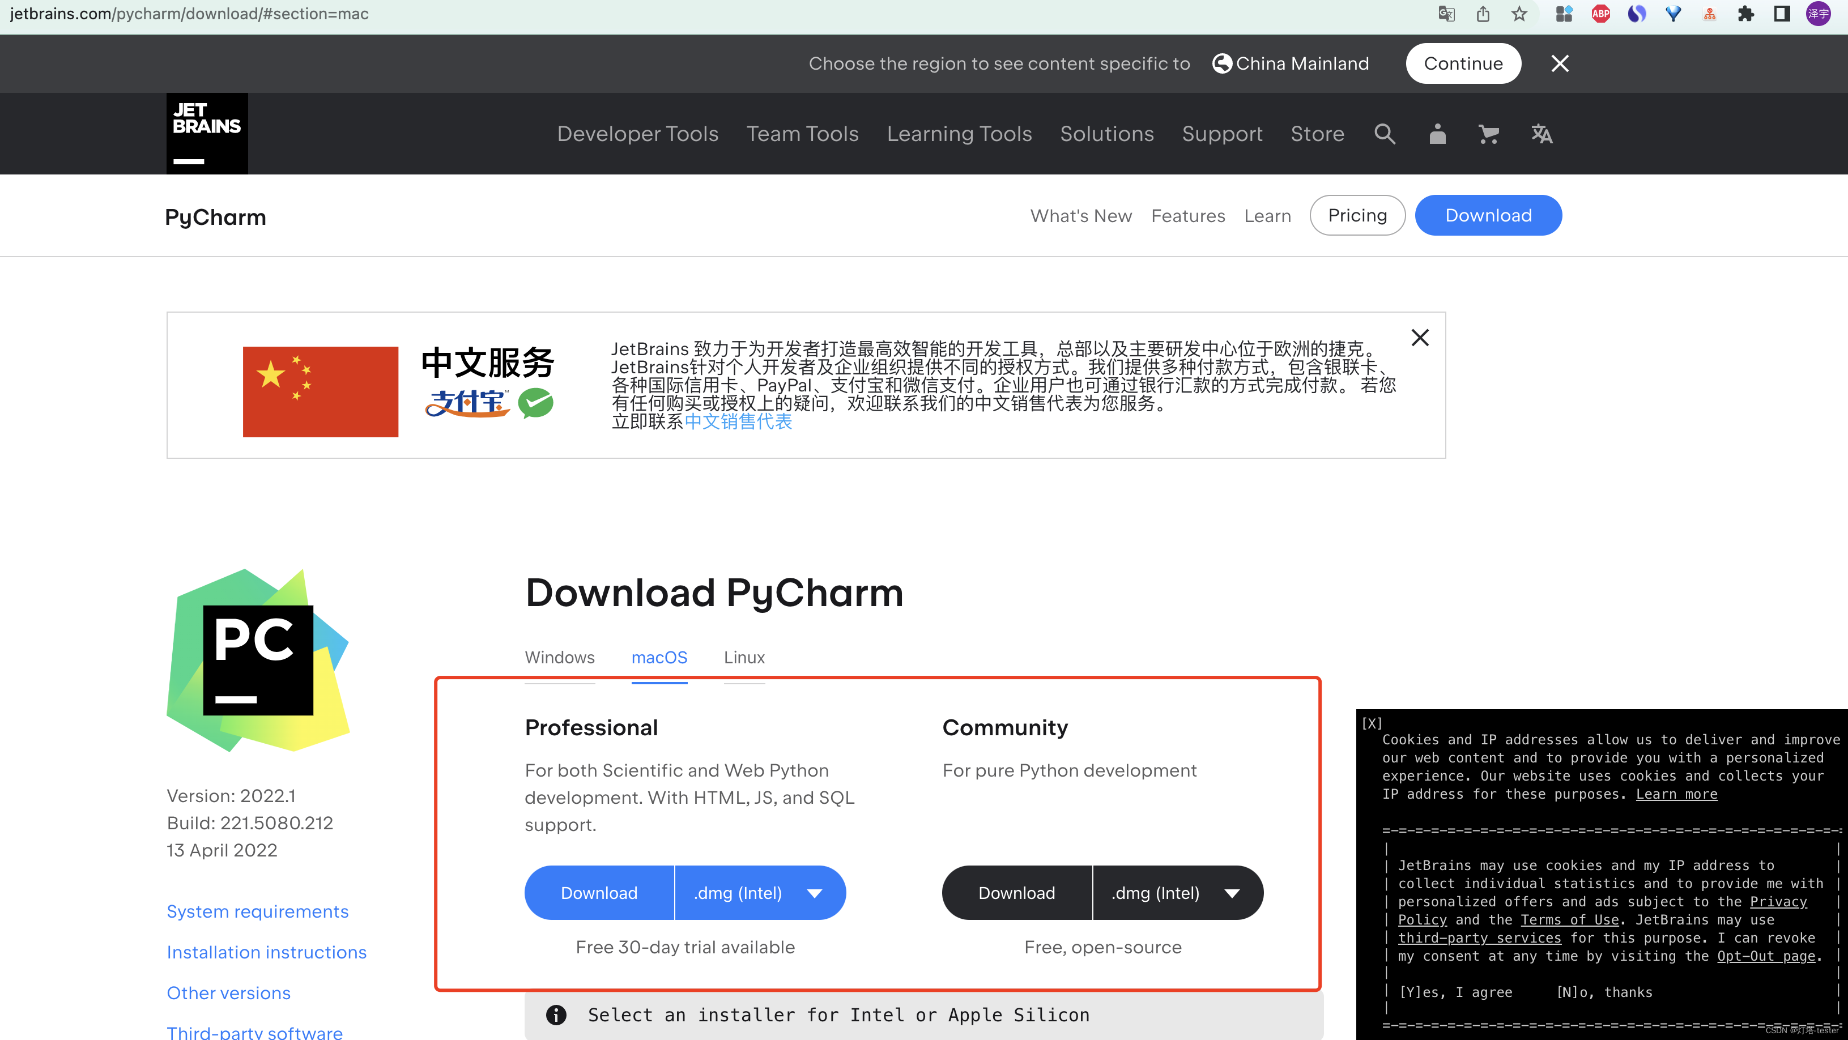
Task: Click the AdBlock Plus extension icon
Action: point(1600,14)
